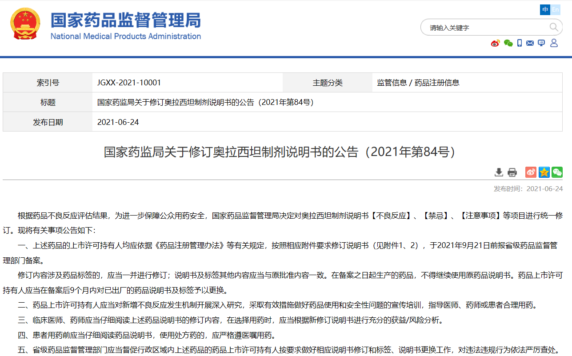Click the monitor icon in the header
Viewport: 572px width, 356px height.
point(541,43)
